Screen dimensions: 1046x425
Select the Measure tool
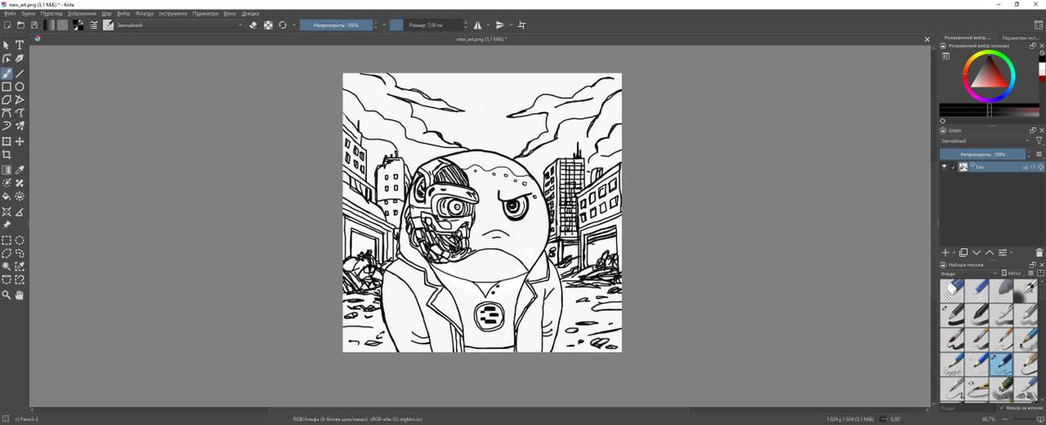click(19, 211)
